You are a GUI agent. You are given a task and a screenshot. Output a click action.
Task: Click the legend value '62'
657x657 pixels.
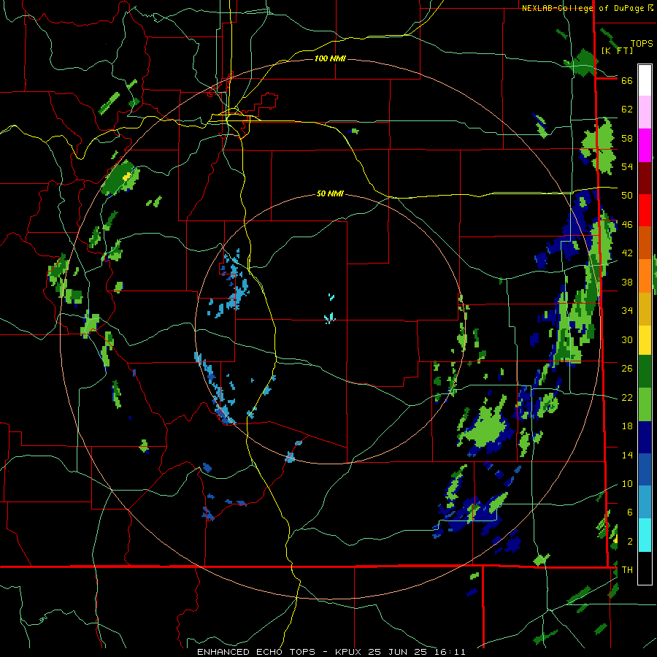click(627, 109)
